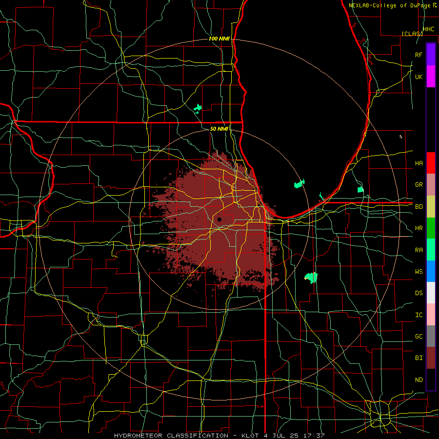Click the HR green legend swatch

coord(431,228)
